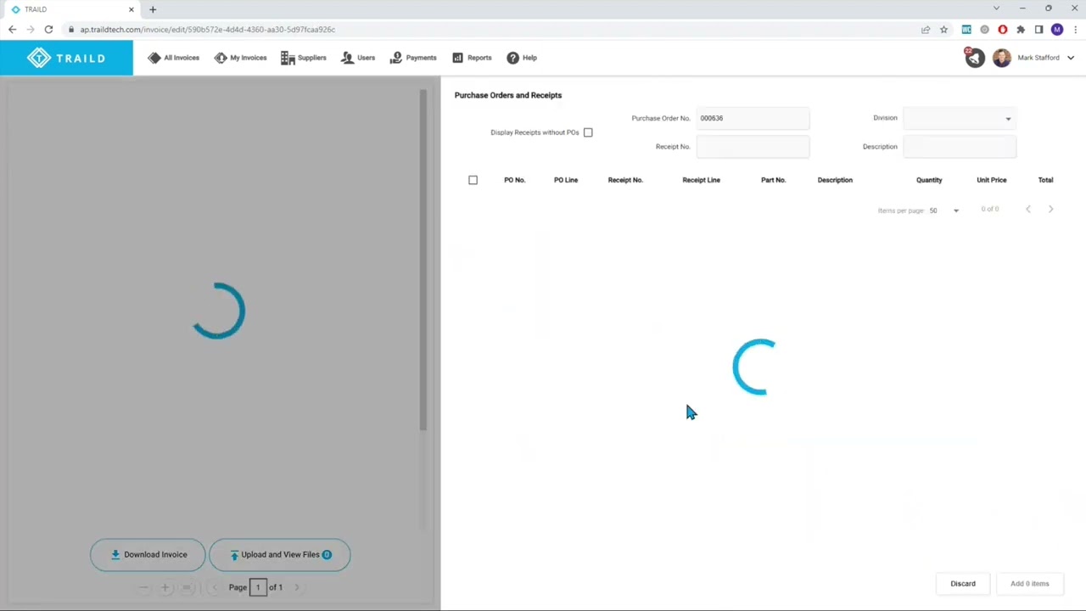Click the Receipt Line column header
Image resolution: width=1086 pixels, height=611 pixels.
pos(701,180)
